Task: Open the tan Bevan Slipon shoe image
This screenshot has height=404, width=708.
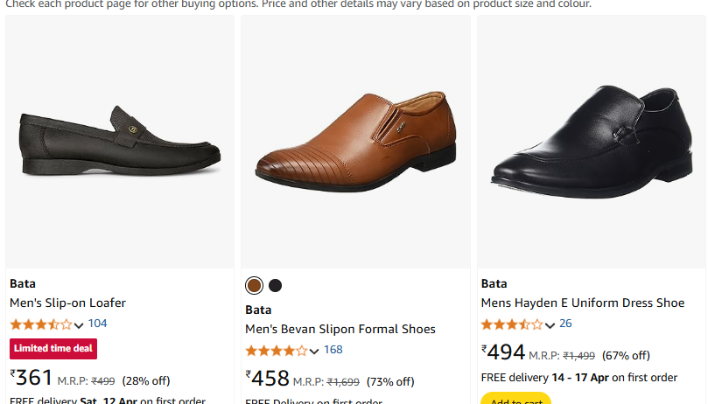Action: click(356, 142)
